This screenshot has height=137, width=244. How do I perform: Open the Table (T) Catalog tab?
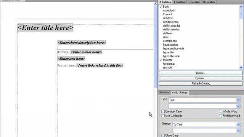pyautogui.click(x=194, y=2)
